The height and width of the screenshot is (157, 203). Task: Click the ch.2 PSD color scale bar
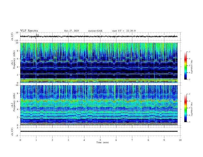(x=186, y=108)
